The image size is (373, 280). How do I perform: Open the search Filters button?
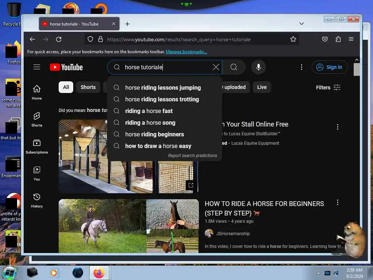328,87
